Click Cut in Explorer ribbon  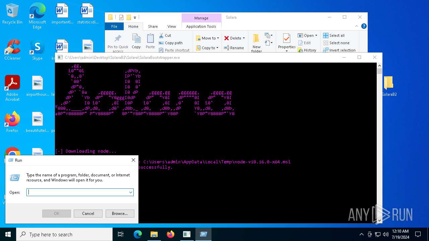pos(165,35)
